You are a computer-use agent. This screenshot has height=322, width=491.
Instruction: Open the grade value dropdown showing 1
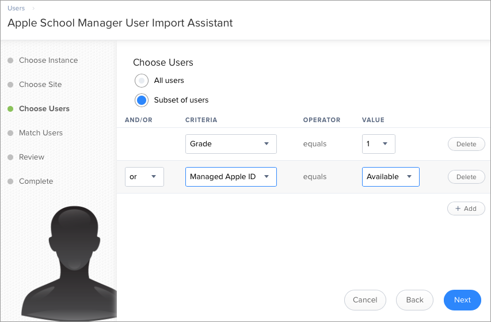[379, 144]
